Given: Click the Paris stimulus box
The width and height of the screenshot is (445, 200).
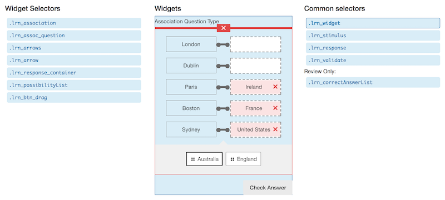Looking at the screenshot, I should (x=191, y=87).
